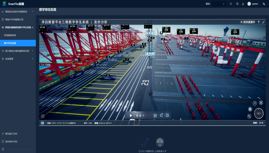The image size is (269, 153).
Task: Exit fullscreen with the shrink arrows icon
Action: point(263,22)
